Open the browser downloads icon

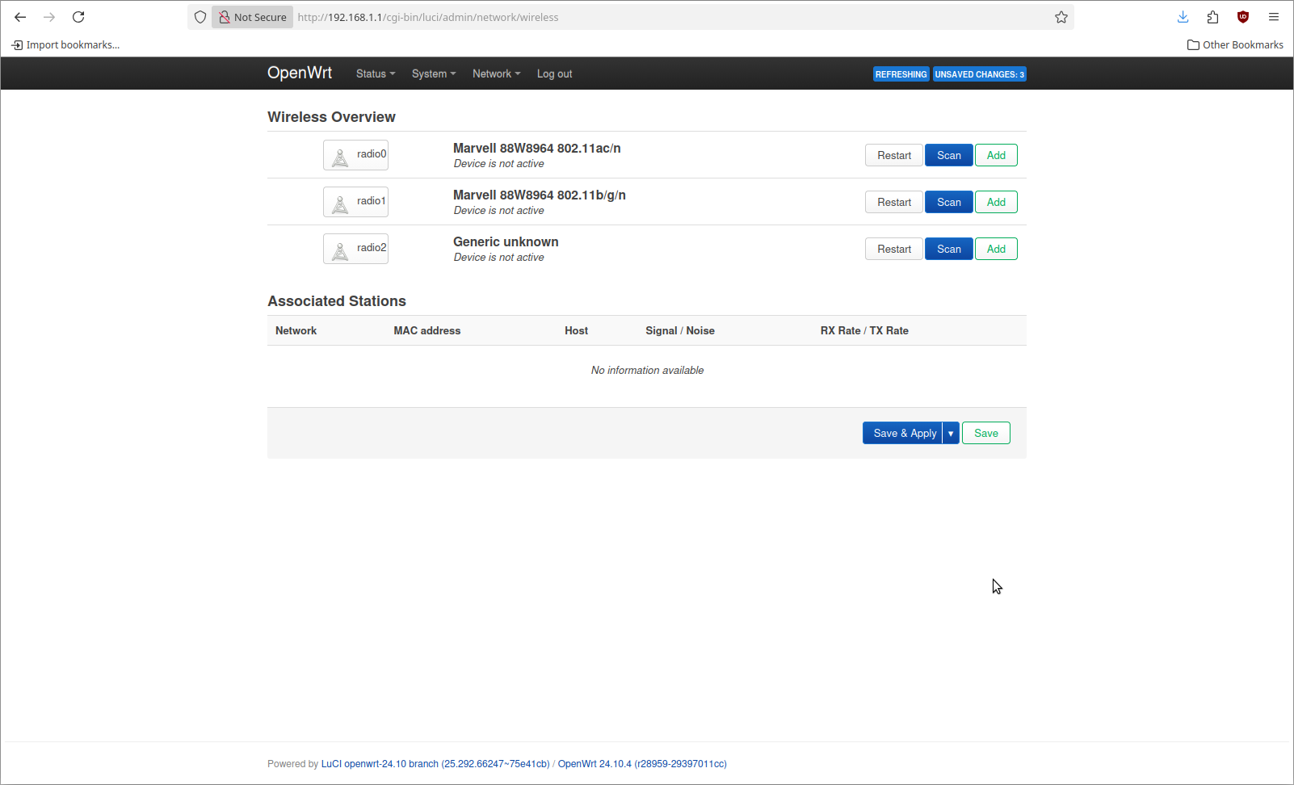pos(1183,17)
